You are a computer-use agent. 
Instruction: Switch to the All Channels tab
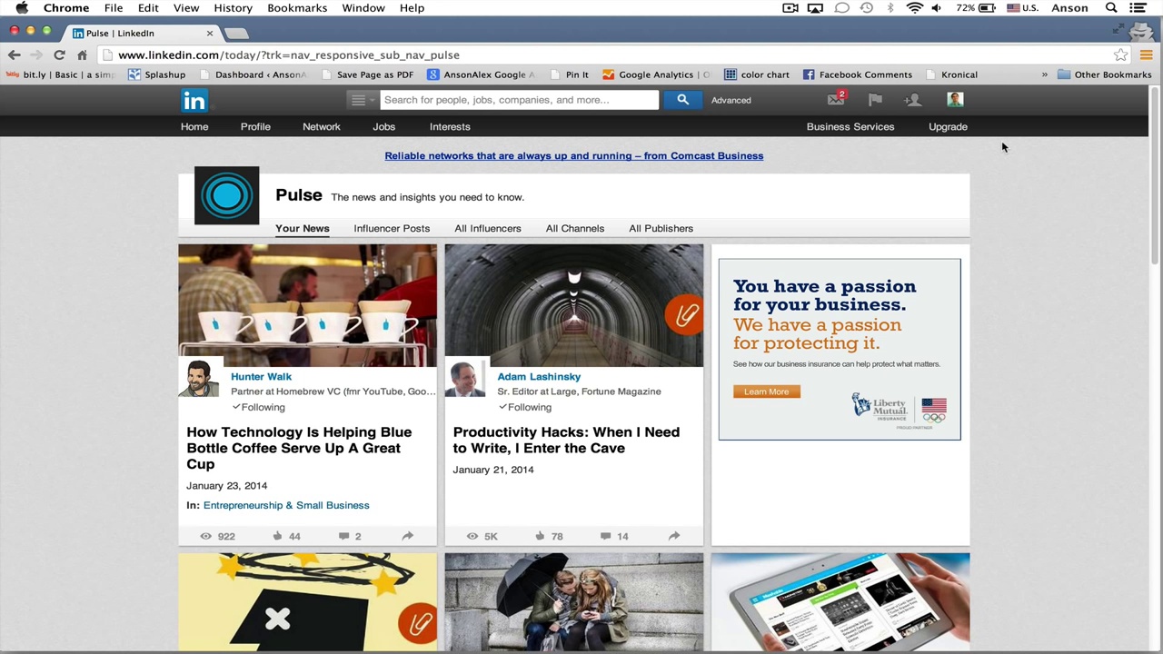[575, 228]
